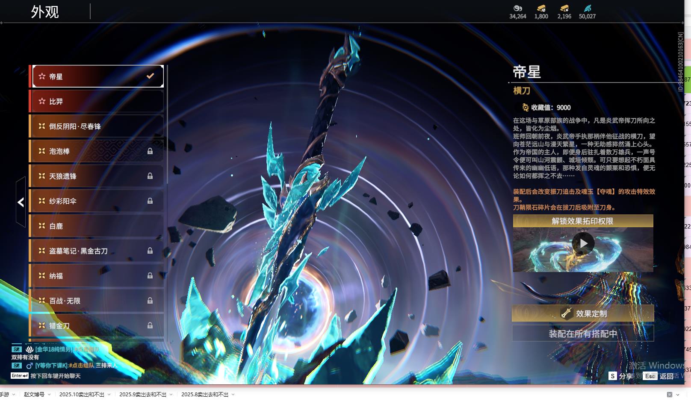This screenshot has height=401, width=691.
Task: Play the 帝星 effect preview video
Action: click(583, 243)
